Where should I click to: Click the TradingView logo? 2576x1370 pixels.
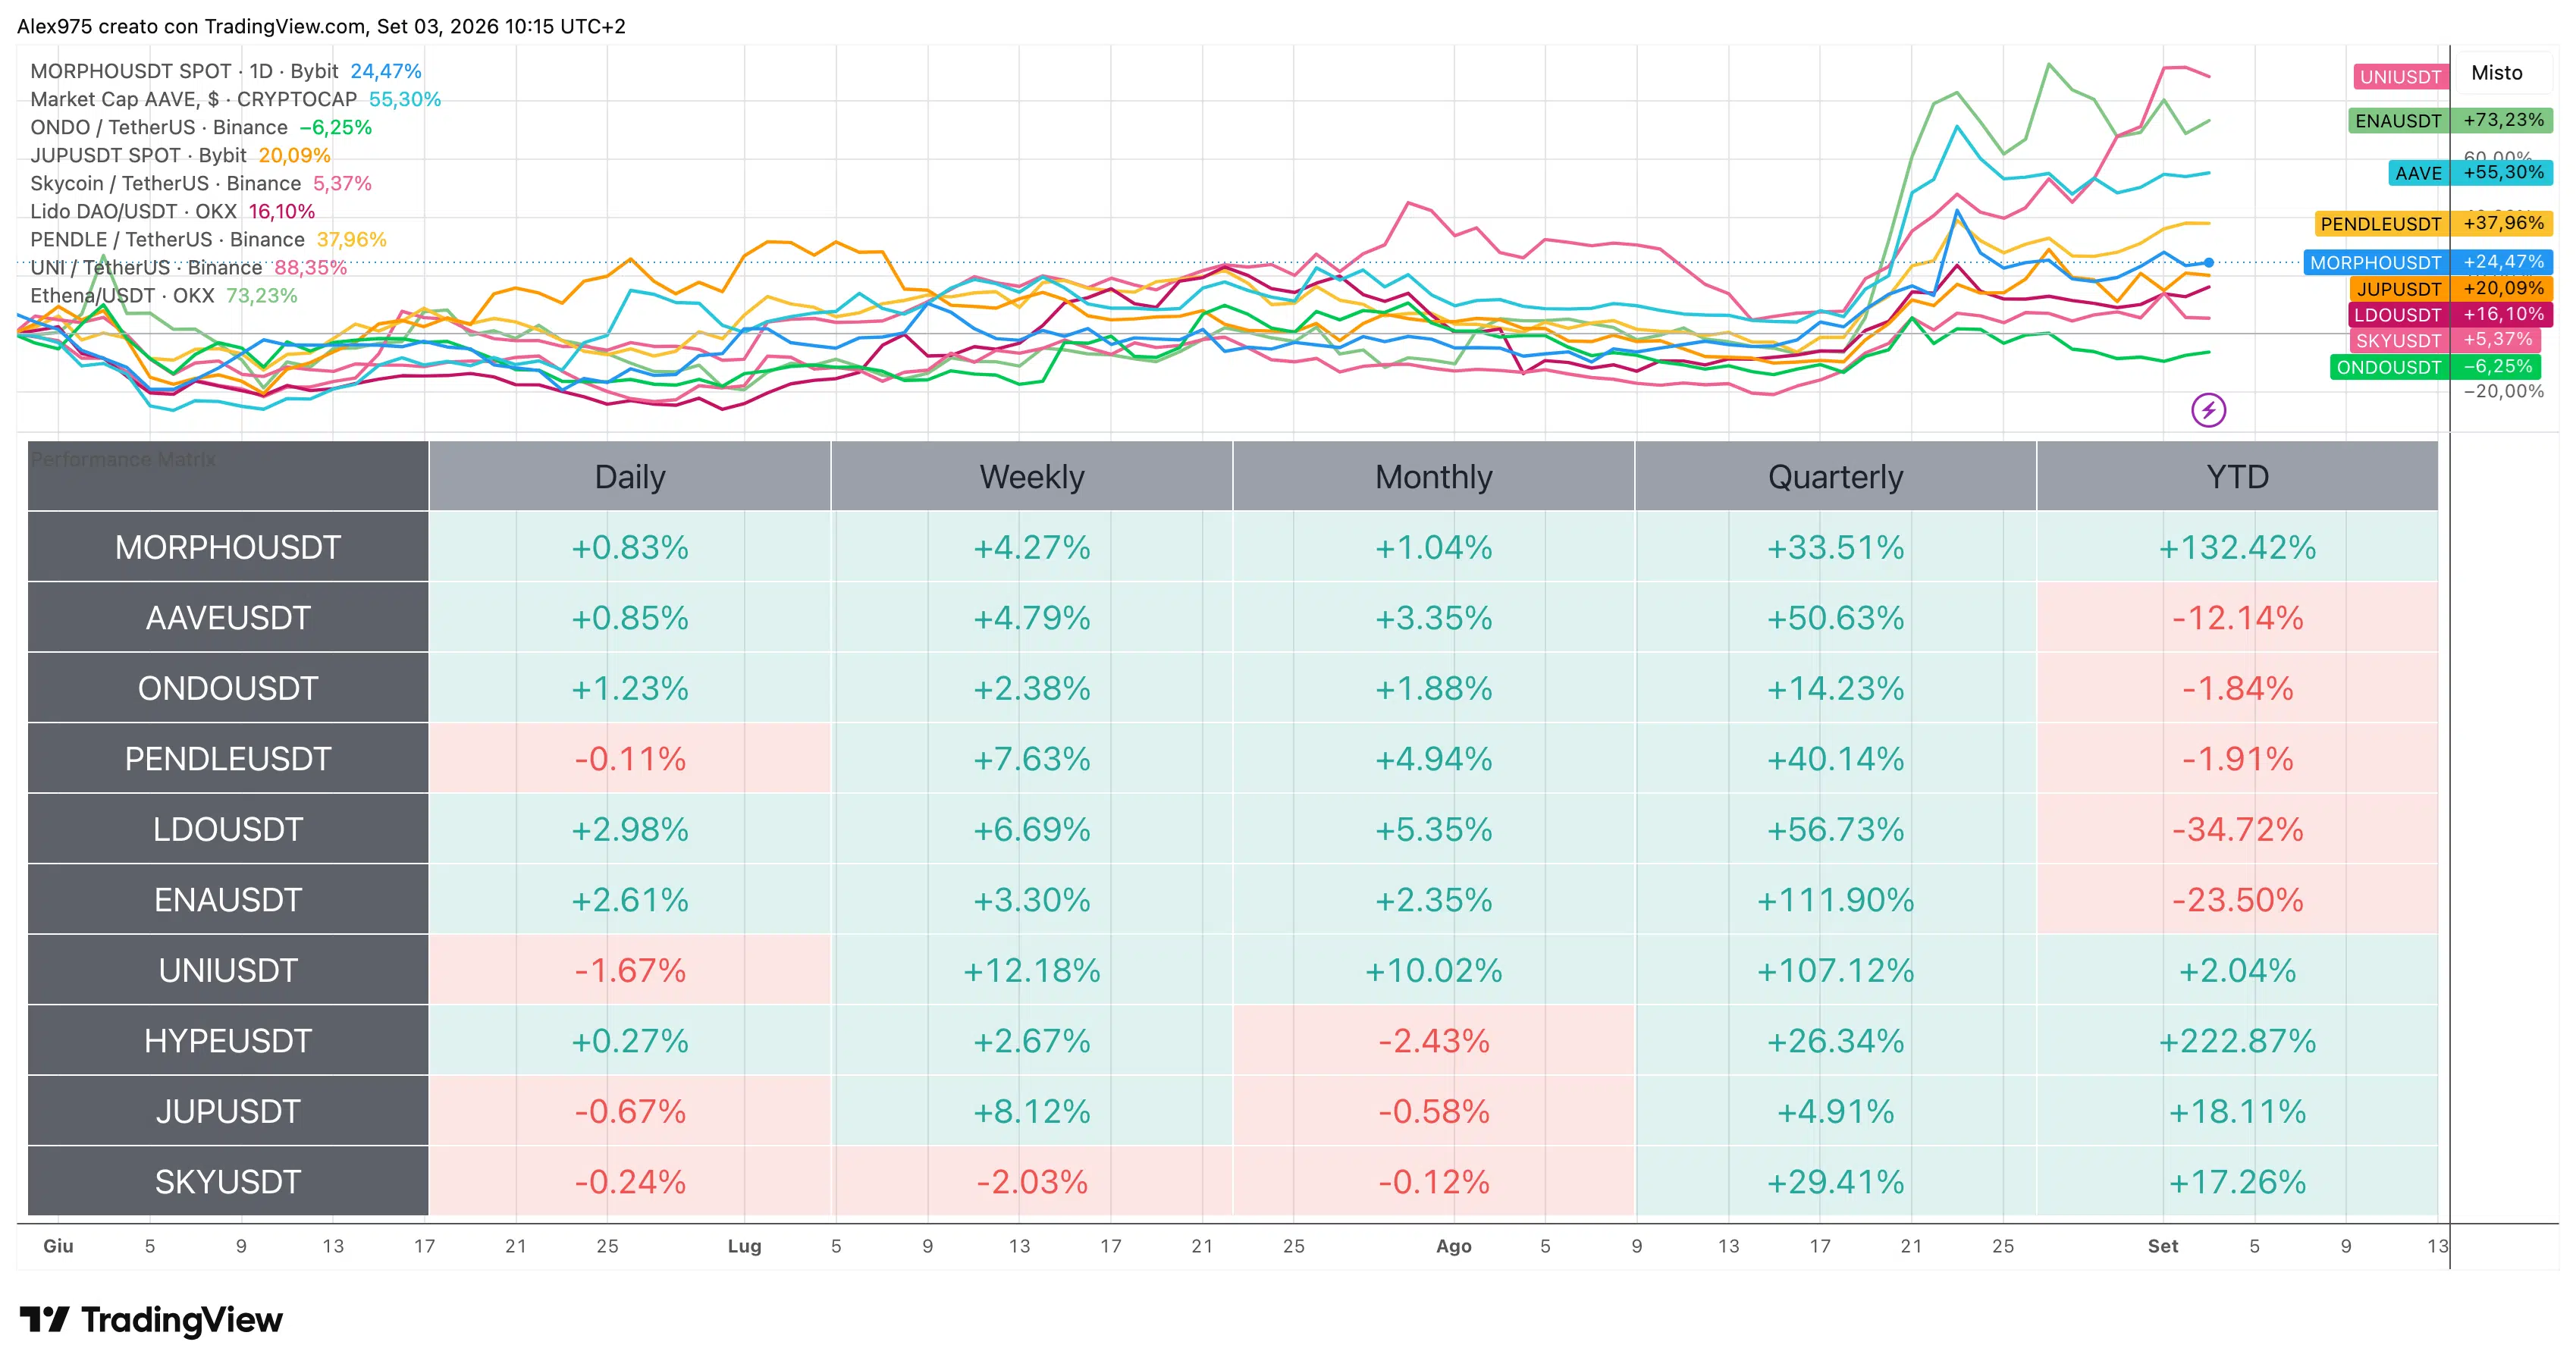[x=151, y=1319]
